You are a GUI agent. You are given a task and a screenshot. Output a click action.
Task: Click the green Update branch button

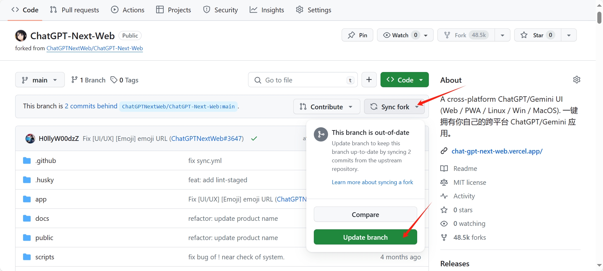365,237
